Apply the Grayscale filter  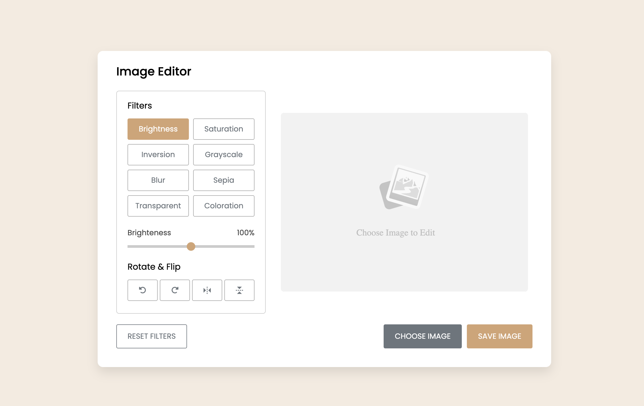(x=224, y=155)
